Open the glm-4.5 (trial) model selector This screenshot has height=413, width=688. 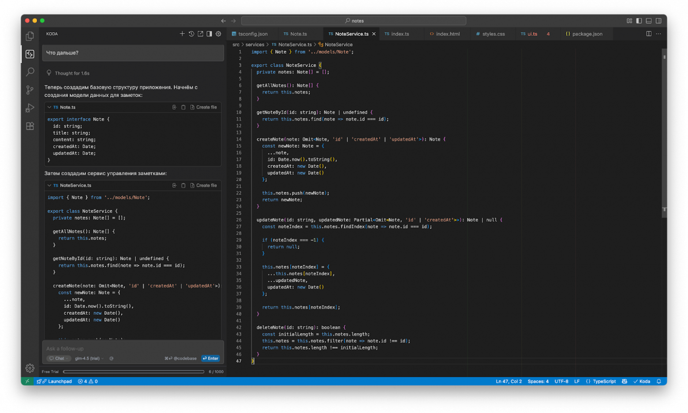(89, 358)
